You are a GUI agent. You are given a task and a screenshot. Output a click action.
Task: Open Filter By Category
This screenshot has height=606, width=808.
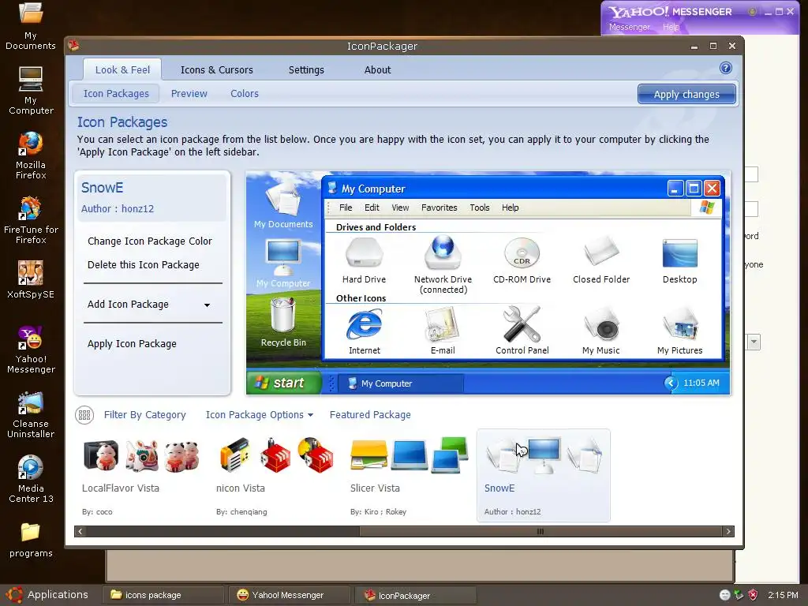[145, 415]
